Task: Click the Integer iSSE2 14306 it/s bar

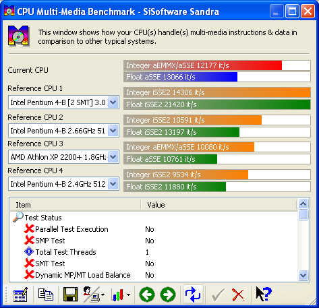Action: [217, 92]
